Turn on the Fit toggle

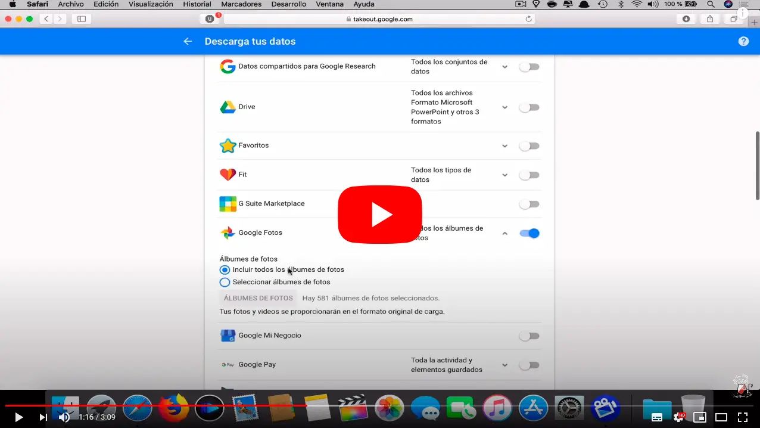(529, 175)
